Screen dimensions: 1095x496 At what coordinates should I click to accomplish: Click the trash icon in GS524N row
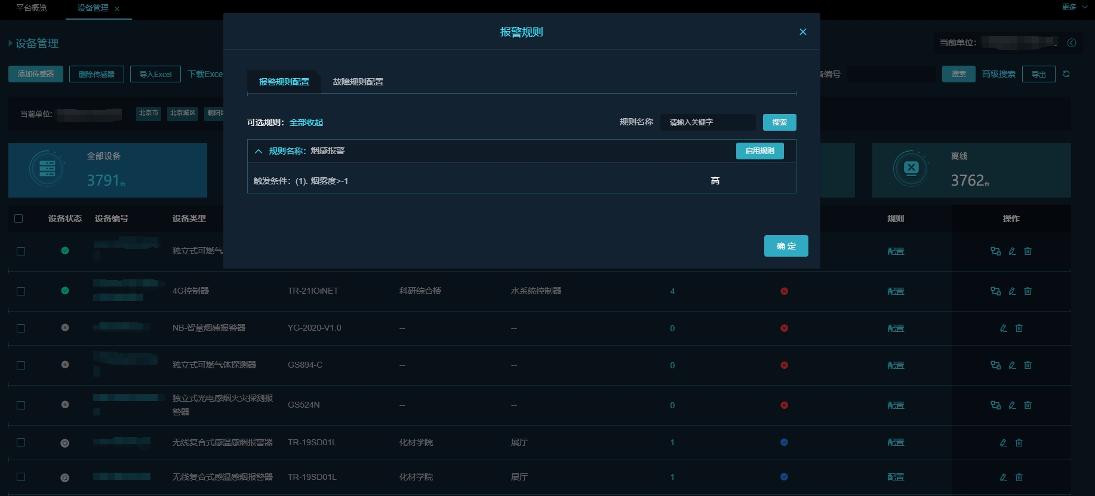tap(1028, 405)
